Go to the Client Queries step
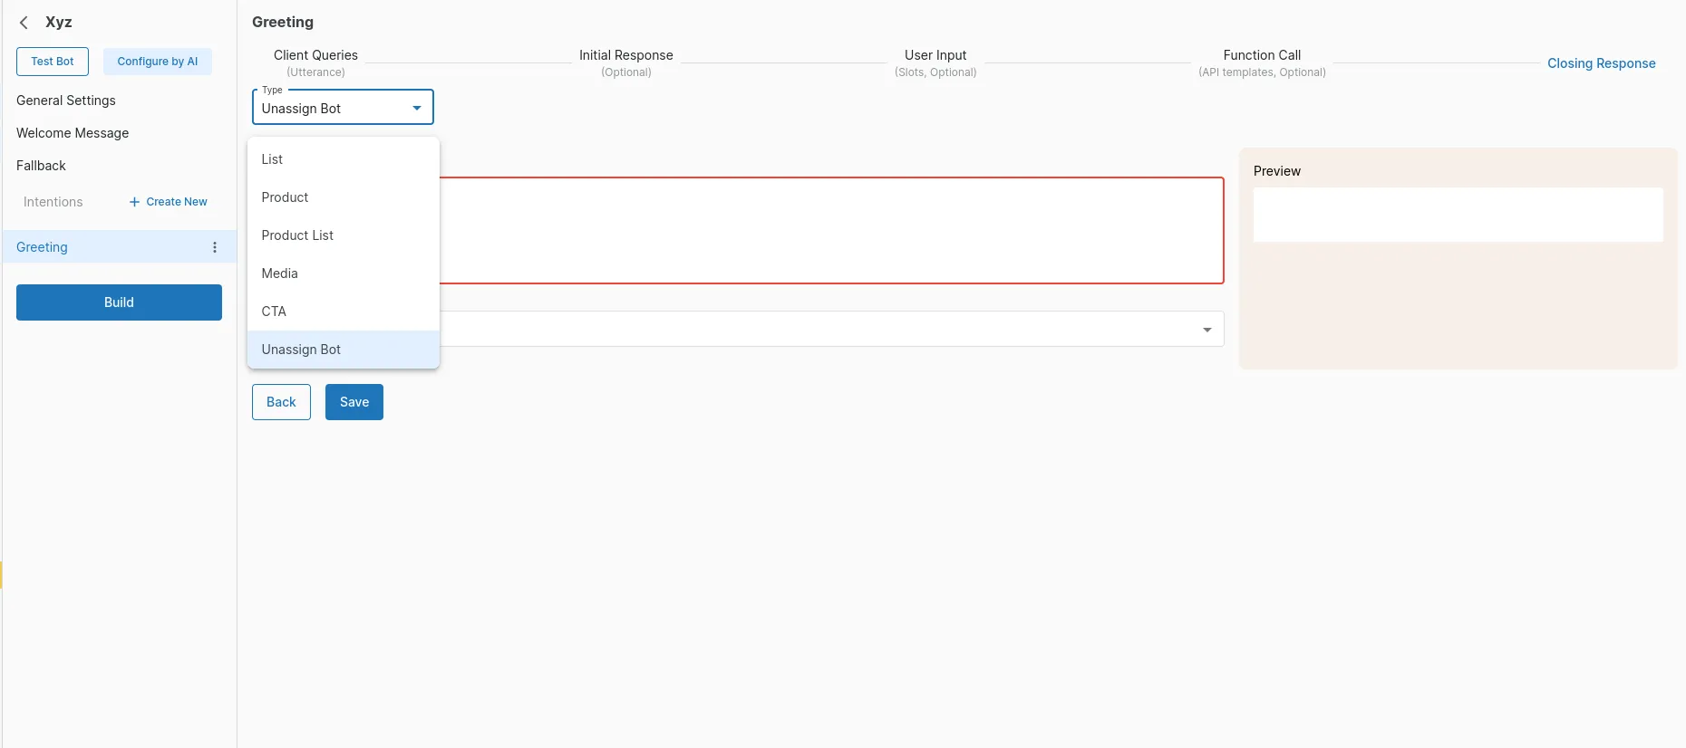The width and height of the screenshot is (1686, 748). click(315, 62)
